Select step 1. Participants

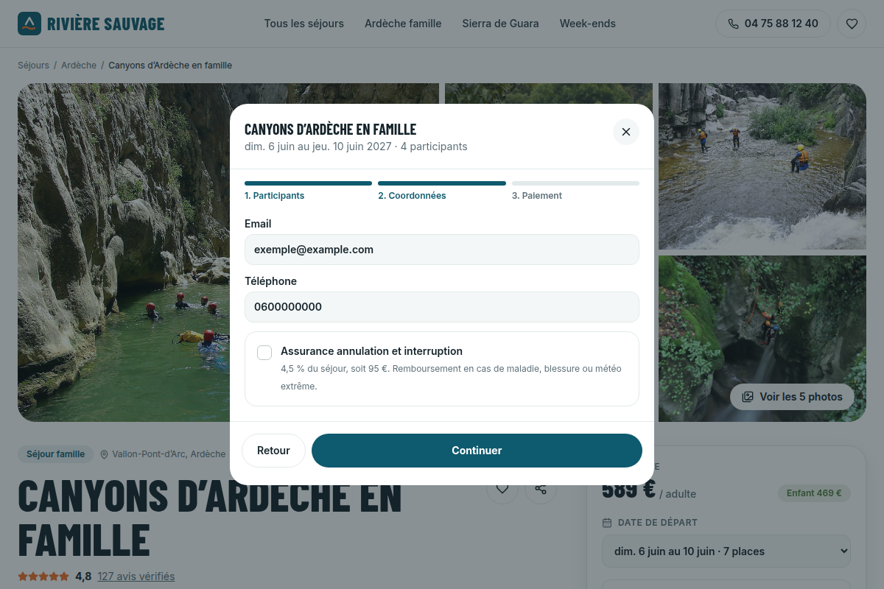pos(308,191)
